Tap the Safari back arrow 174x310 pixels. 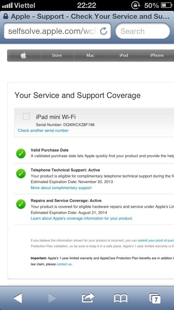pyautogui.click(x=18, y=298)
